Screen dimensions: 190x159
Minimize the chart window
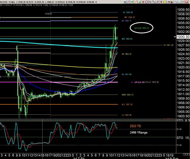tap(179, 2)
